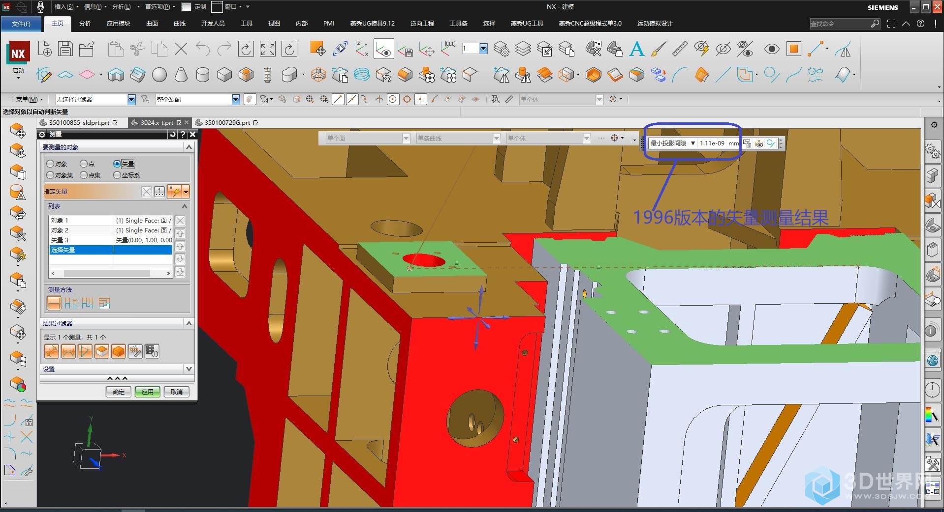This screenshot has width=944, height=512.
Task: Open the 整个装配 scope dropdown
Action: click(x=236, y=99)
